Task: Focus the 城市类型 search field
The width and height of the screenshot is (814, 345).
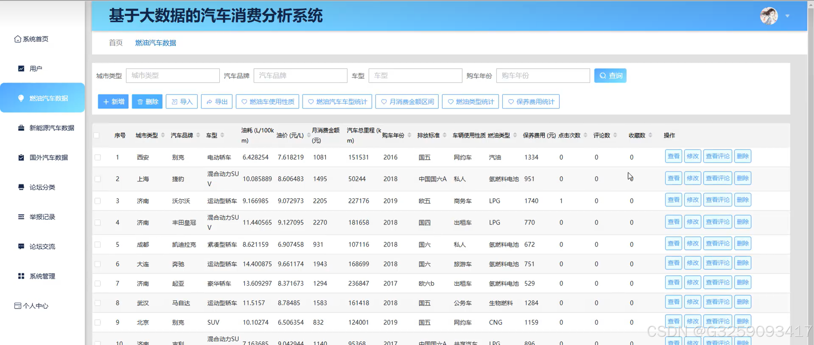Action: (x=173, y=76)
